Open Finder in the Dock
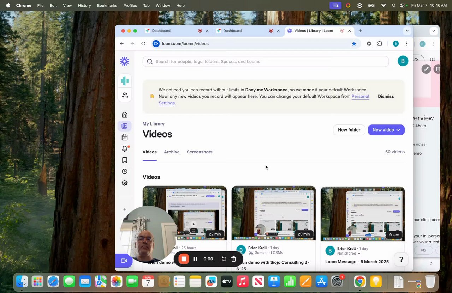452x293 pixels. point(22,281)
